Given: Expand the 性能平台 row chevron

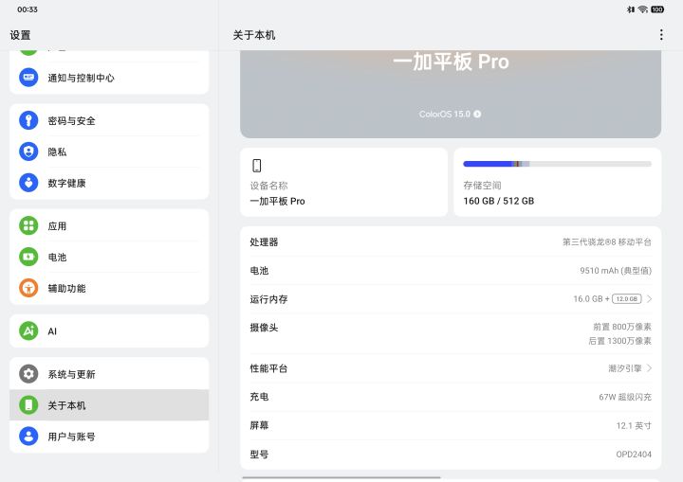Looking at the screenshot, I should (649, 368).
